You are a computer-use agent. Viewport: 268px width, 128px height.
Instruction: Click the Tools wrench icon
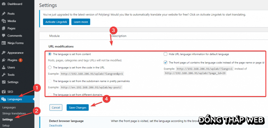point(4,75)
